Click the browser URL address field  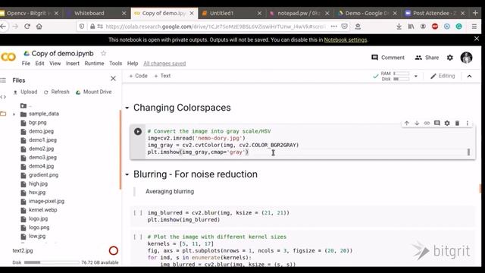point(215,27)
